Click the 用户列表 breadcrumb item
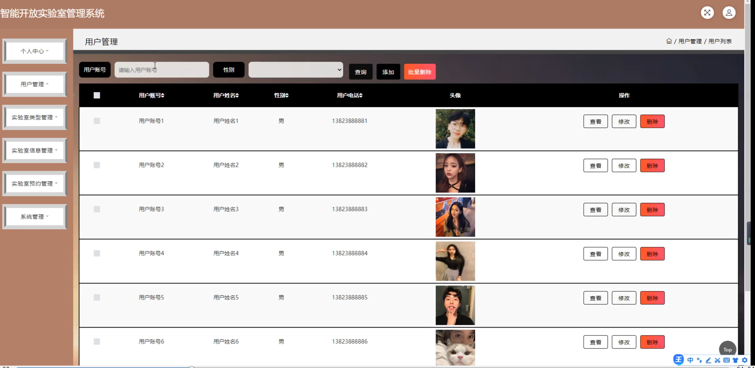 (720, 41)
